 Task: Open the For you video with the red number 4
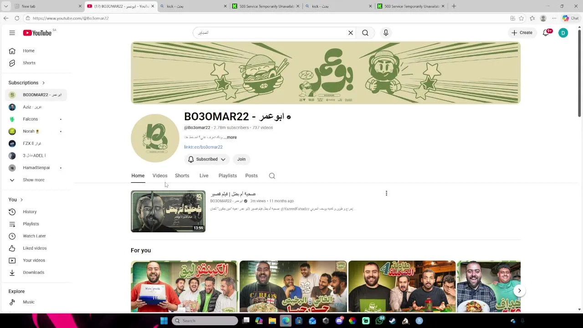pyautogui.click(x=402, y=286)
